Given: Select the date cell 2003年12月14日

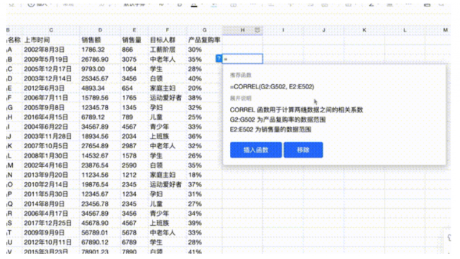Looking at the screenshot, I should [x=51, y=78].
